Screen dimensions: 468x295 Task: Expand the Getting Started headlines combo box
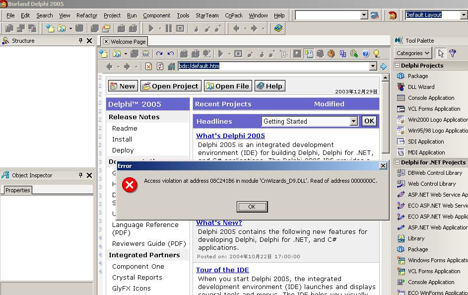click(x=353, y=121)
